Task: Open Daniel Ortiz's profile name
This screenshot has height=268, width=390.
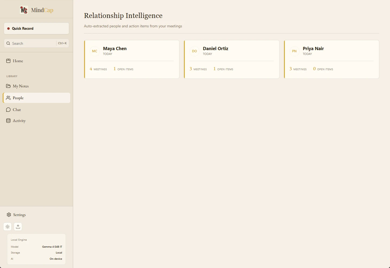Action: click(215, 49)
